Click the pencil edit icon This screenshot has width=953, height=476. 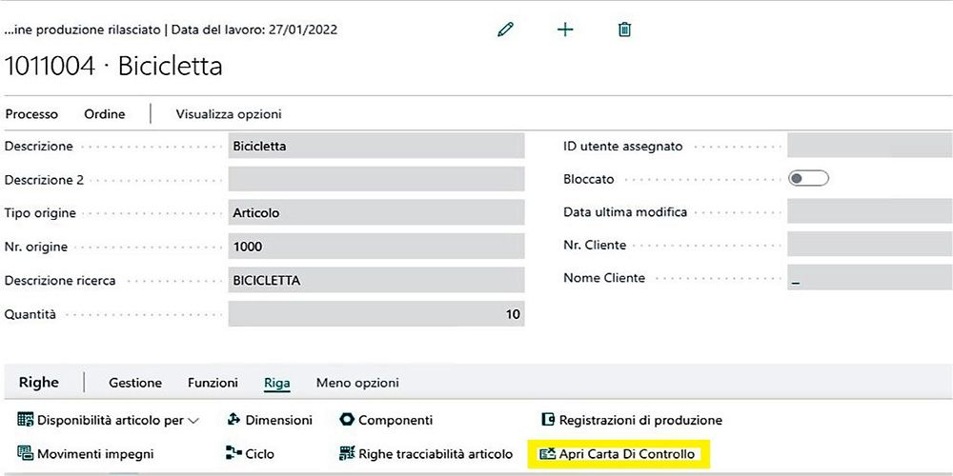pyautogui.click(x=506, y=30)
